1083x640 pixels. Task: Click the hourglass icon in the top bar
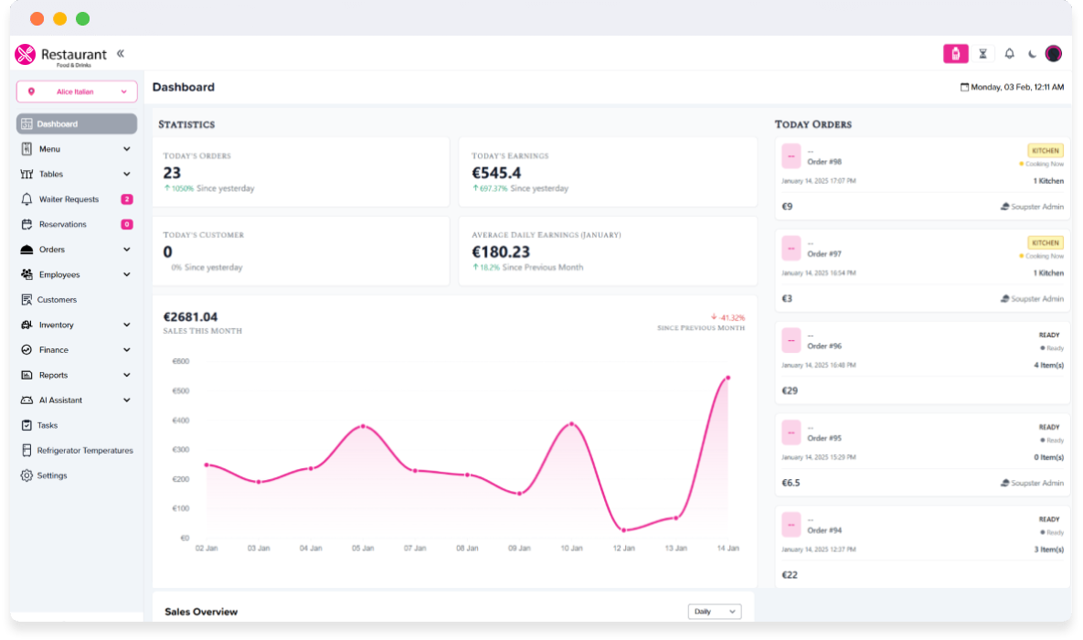pos(982,54)
